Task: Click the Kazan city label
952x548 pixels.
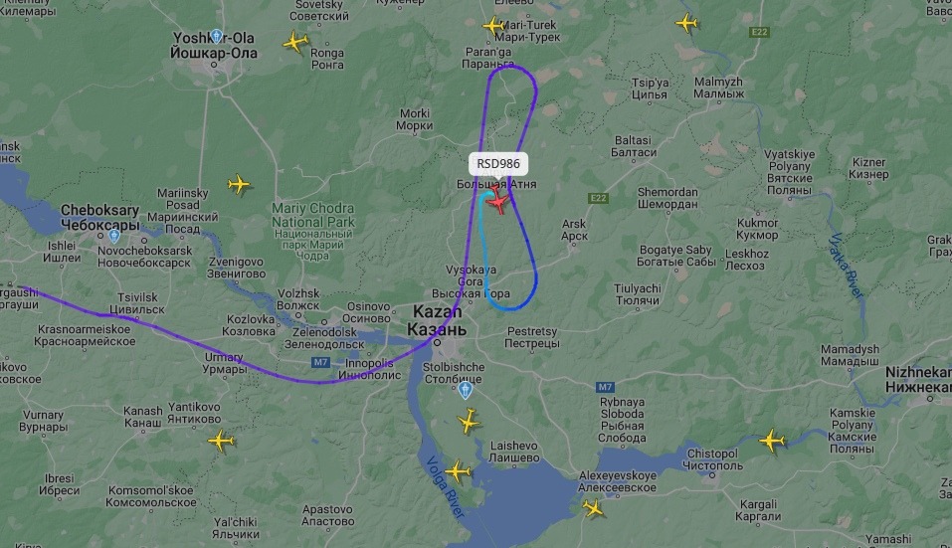Action: click(x=437, y=320)
